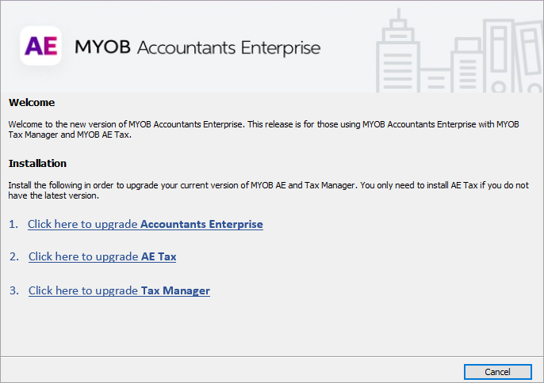Click the MYOB Accountants Enterprise header title

click(197, 47)
